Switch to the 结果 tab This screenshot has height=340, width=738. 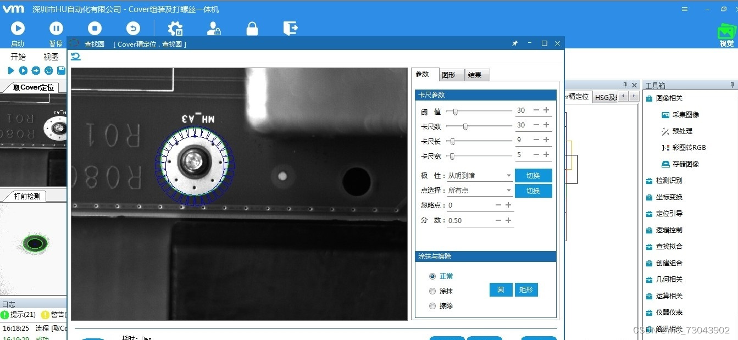476,75
